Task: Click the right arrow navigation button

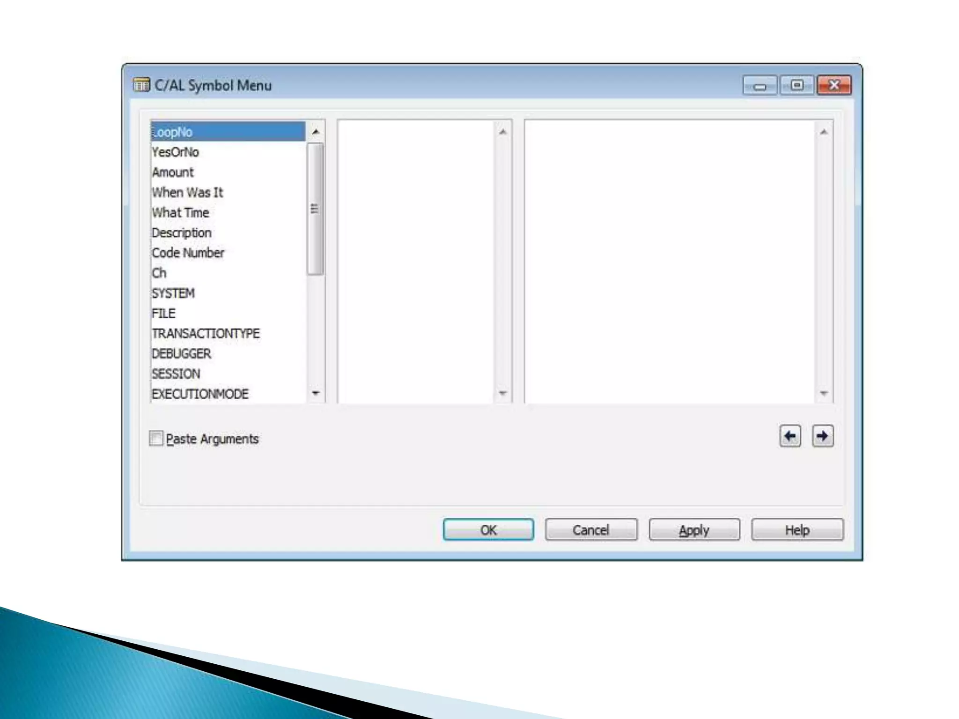Action: (x=823, y=436)
